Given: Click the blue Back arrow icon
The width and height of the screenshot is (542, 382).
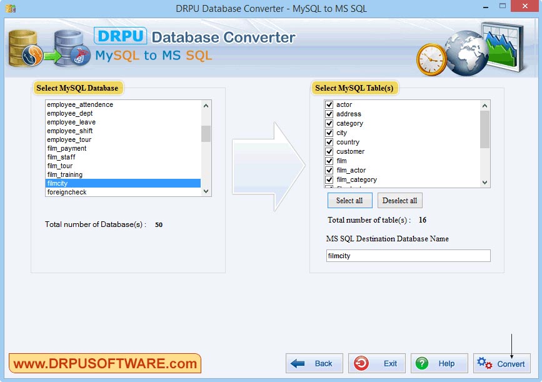Looking at the screenshot, I should (298, 363).
